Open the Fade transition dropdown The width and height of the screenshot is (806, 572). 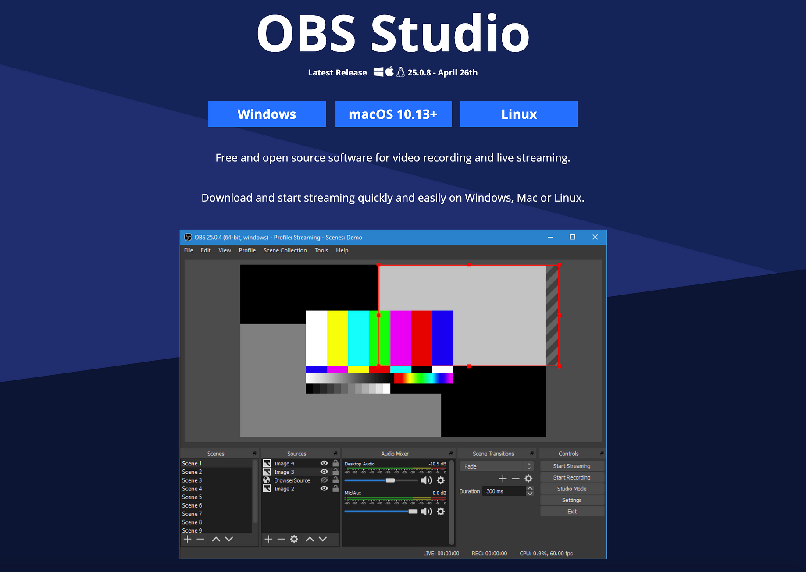pos(496,466)
